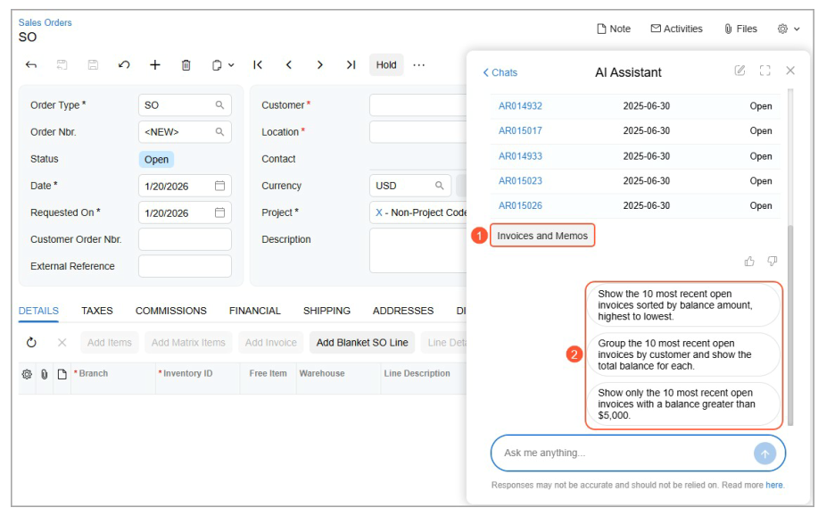The width and height of the screenshot is (818, 516).
Task: Open the Date calendar picker
Action: [x=219, y=186]
